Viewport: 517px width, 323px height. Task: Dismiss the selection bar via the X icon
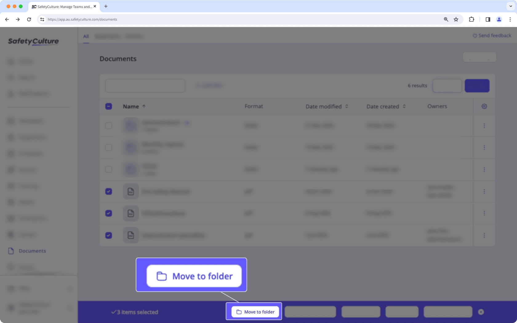[481, 312]
